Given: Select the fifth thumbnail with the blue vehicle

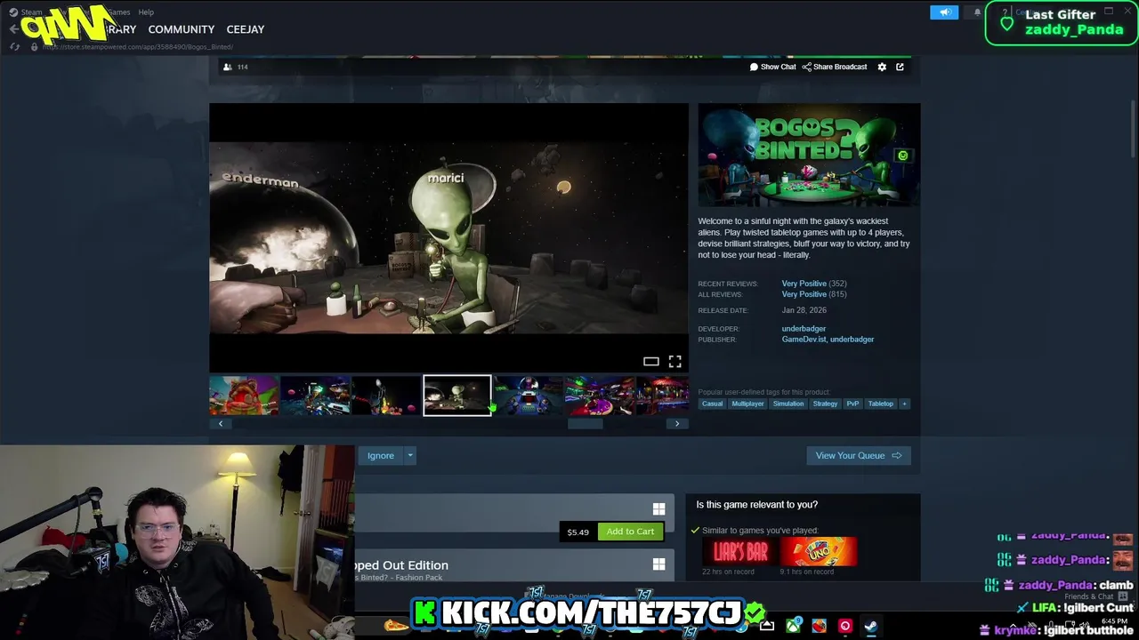Looking at the screenshot, I should coord(529,396).
